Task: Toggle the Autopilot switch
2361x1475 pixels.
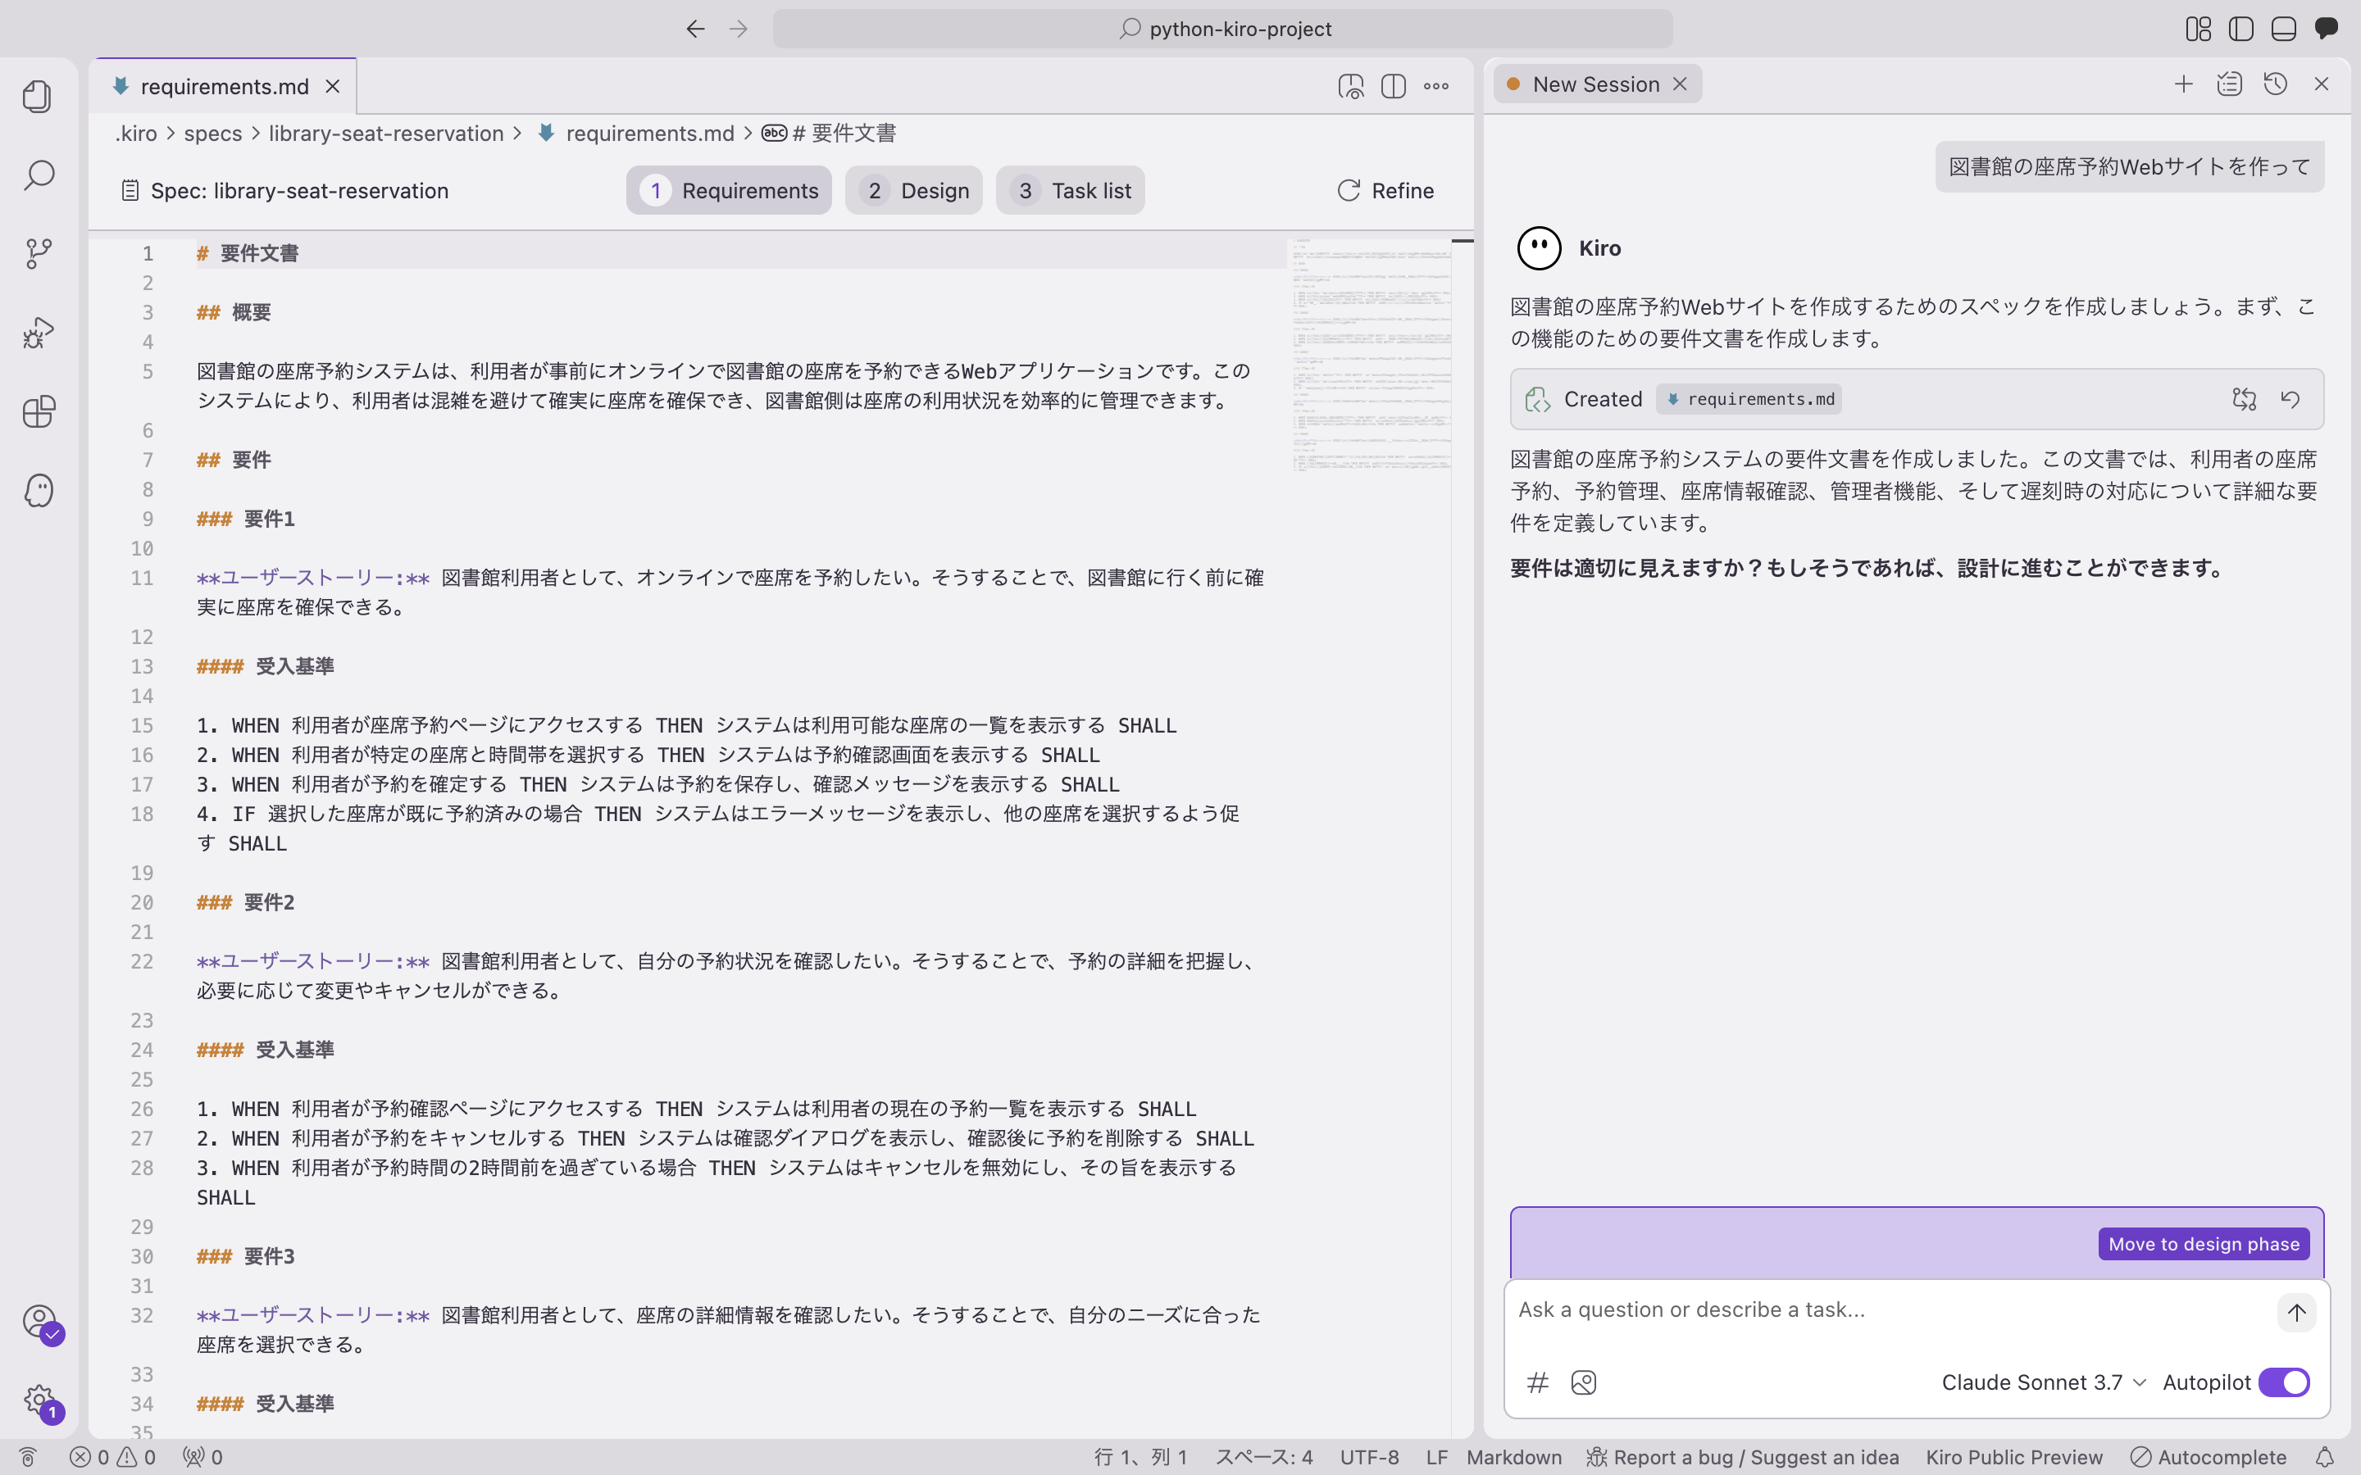Action: 2283,1382
